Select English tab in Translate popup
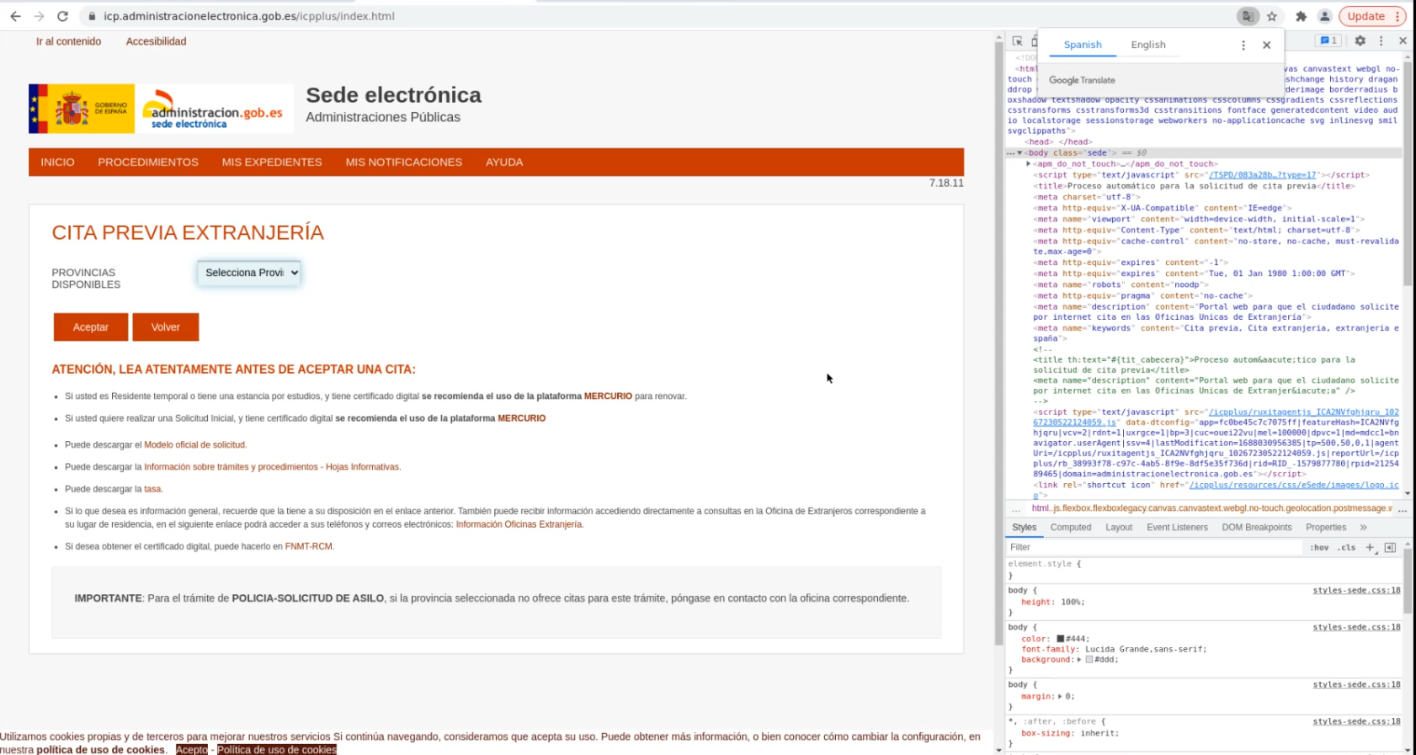Viewport: 1416px width, 755px height. point(1148,45)
